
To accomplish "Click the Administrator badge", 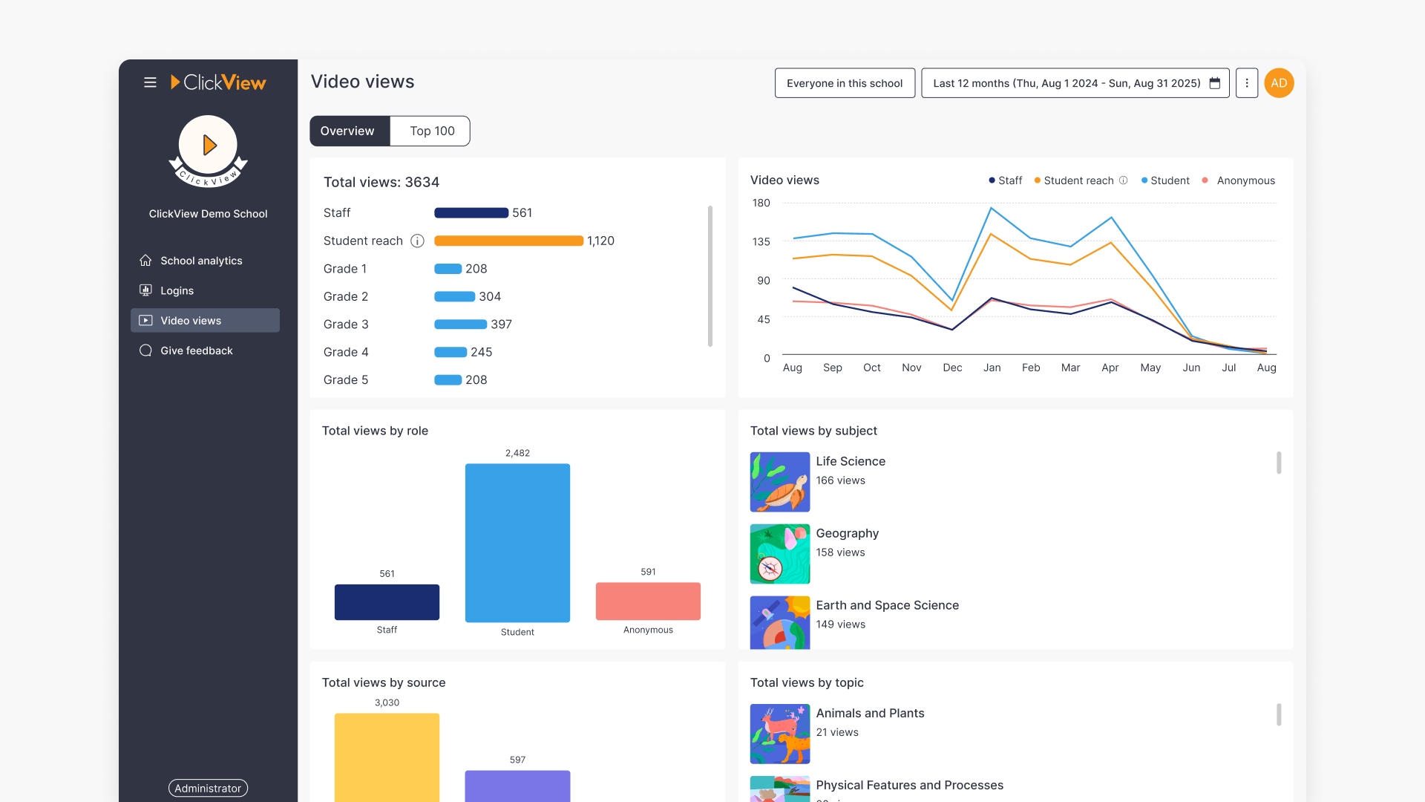I will pyautogui.click(x=208, y=788).
